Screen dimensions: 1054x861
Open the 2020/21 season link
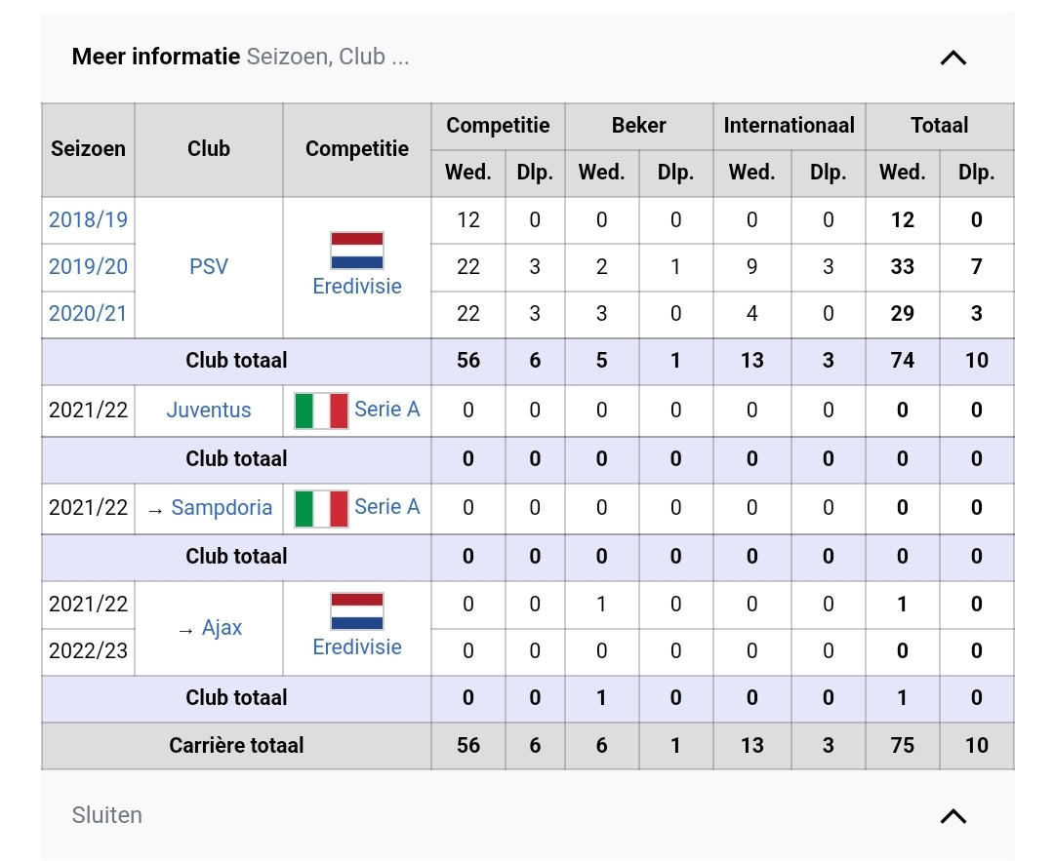(88, 313)
